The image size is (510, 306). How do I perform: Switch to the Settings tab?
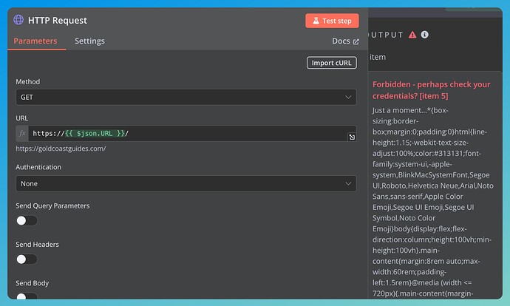coord(89,41)
